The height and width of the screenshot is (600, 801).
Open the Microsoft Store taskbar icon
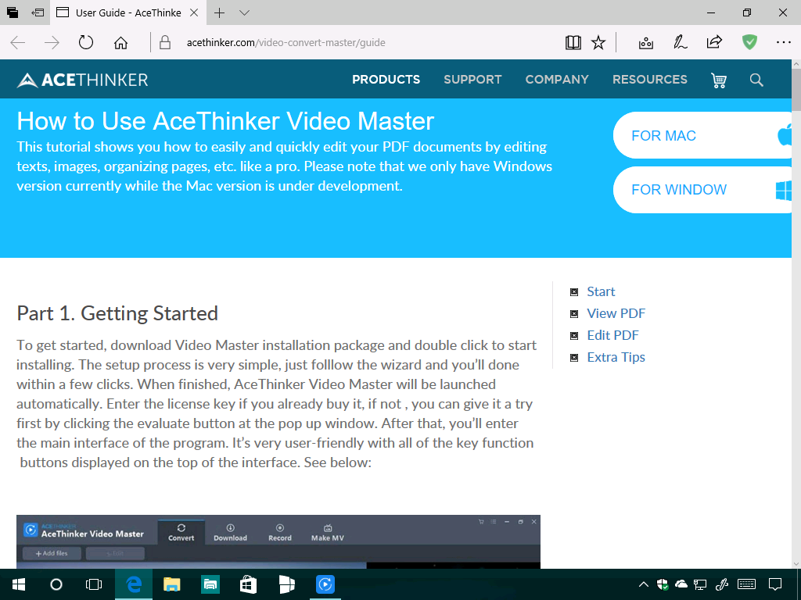click(248, 584)
